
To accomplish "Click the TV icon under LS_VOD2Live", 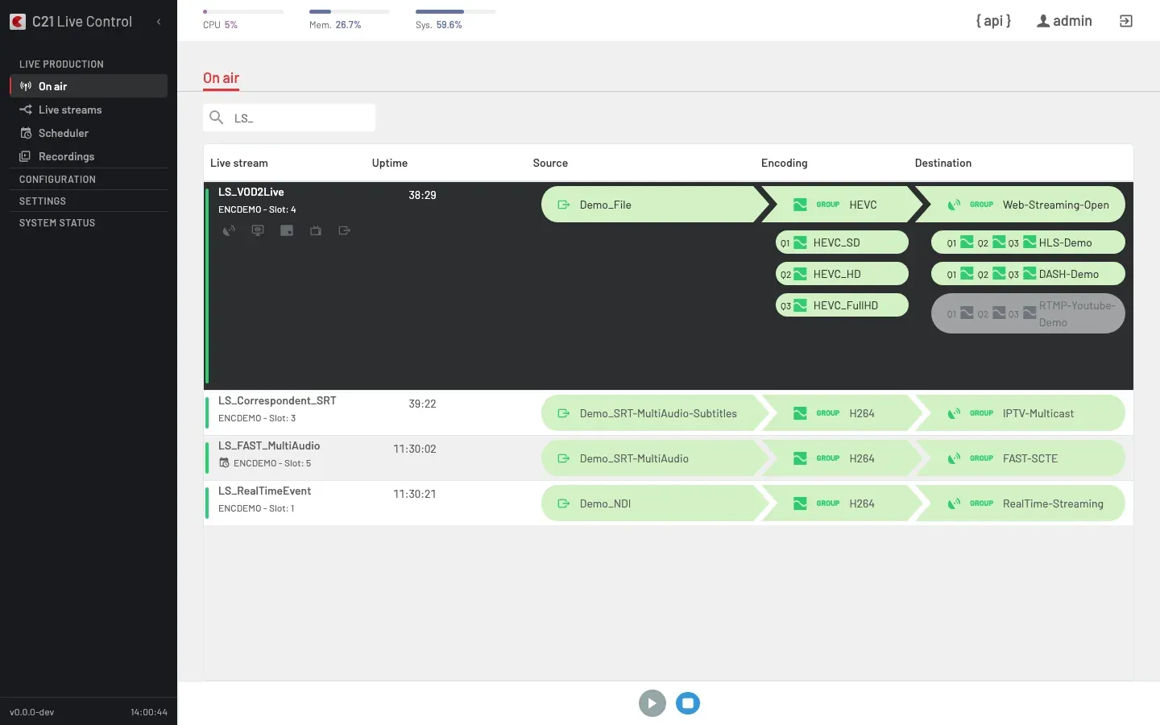I will [316, 230].
